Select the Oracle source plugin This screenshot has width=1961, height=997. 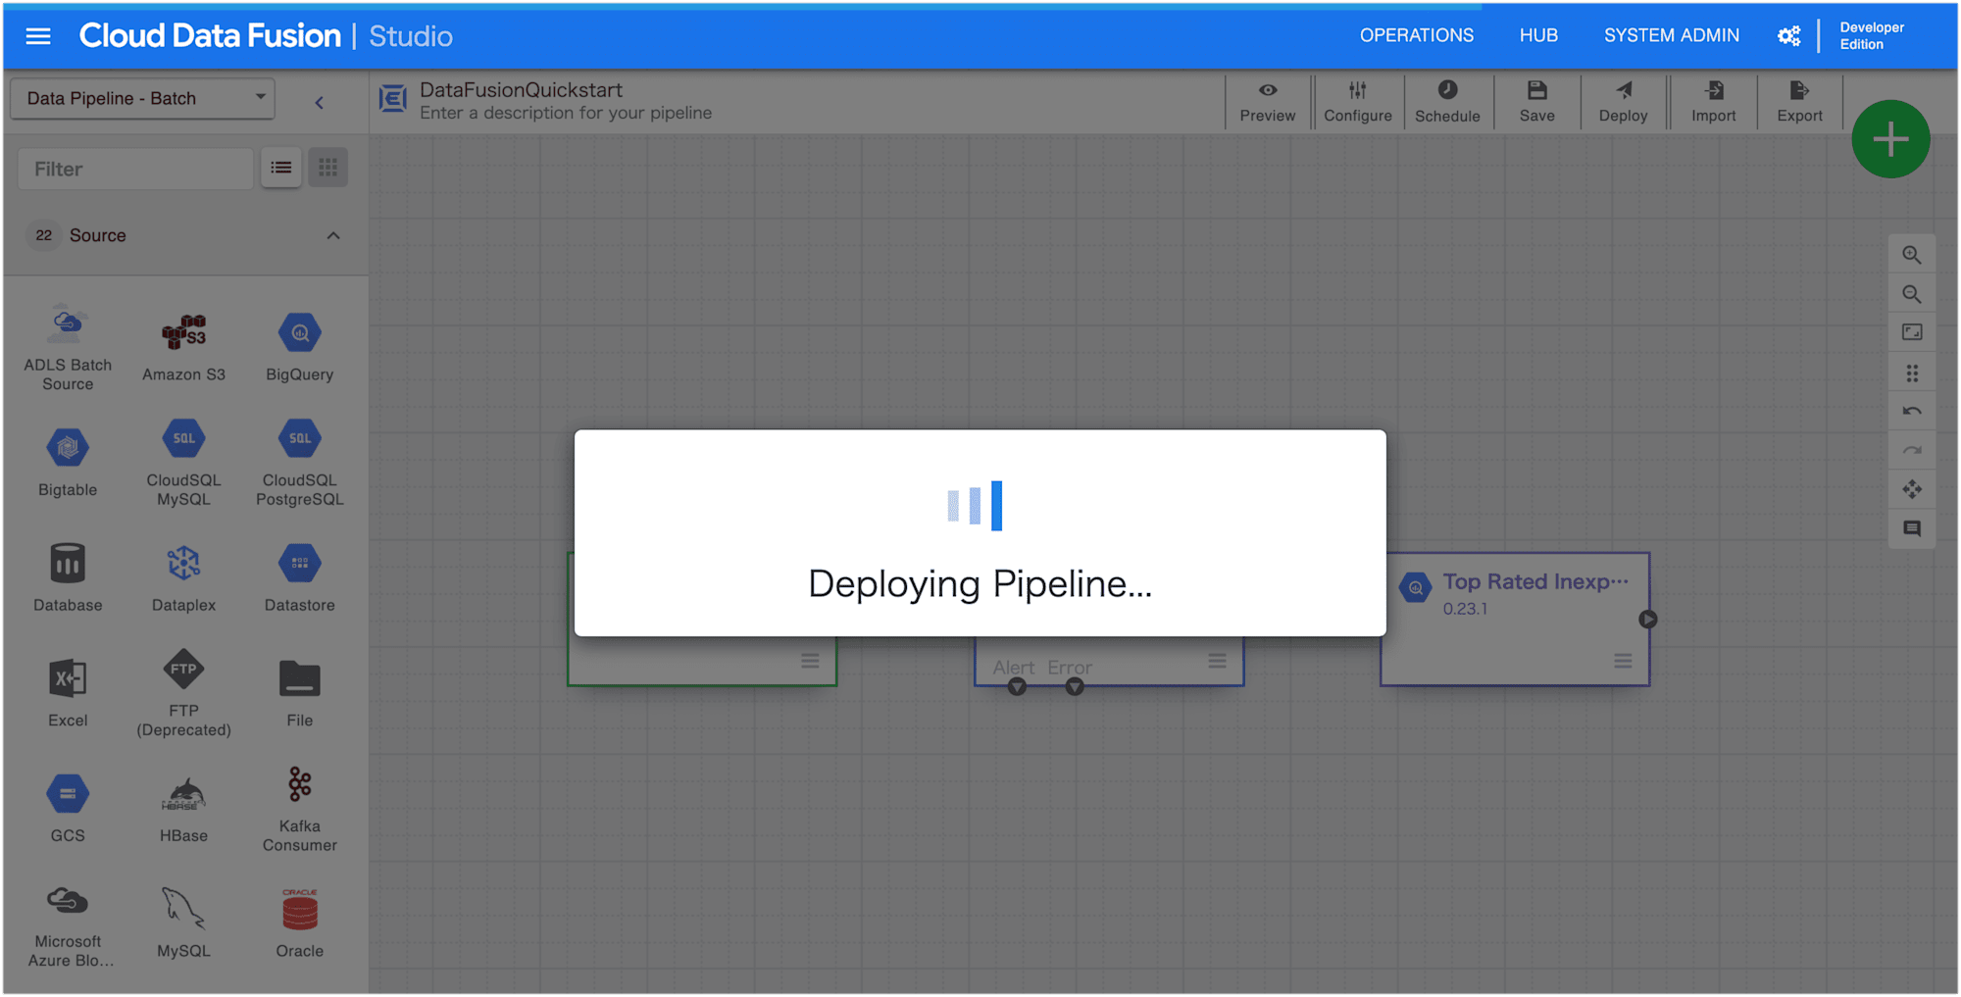(299, 924)
